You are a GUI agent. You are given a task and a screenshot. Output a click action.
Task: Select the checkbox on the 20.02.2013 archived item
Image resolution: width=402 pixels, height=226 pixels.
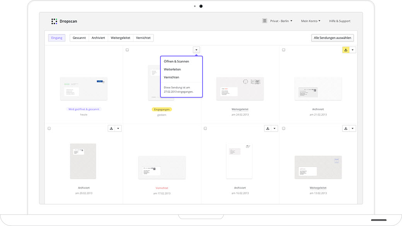pyautogui.click(x=49, y=128)
